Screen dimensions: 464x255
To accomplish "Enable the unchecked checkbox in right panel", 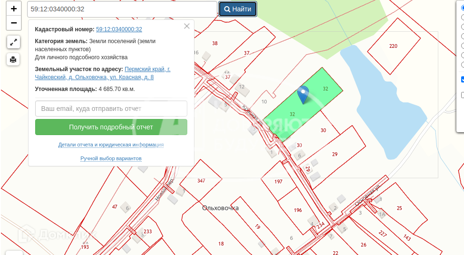I will pos(463,95).
